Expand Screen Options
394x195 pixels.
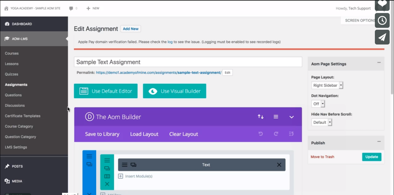point(360,20)
